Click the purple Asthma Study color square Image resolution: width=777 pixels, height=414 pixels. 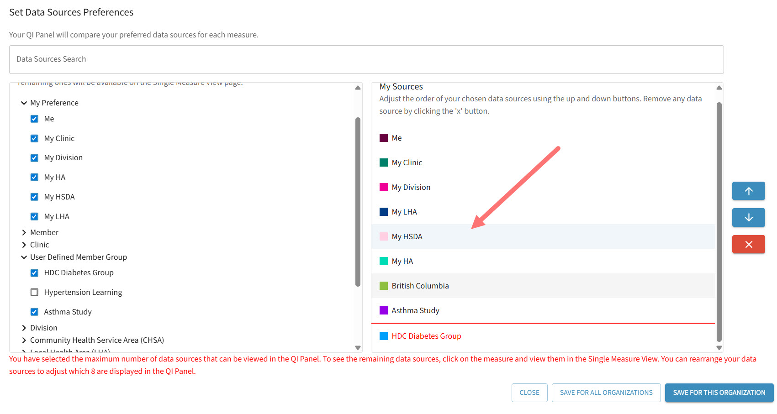coord(384,310)
